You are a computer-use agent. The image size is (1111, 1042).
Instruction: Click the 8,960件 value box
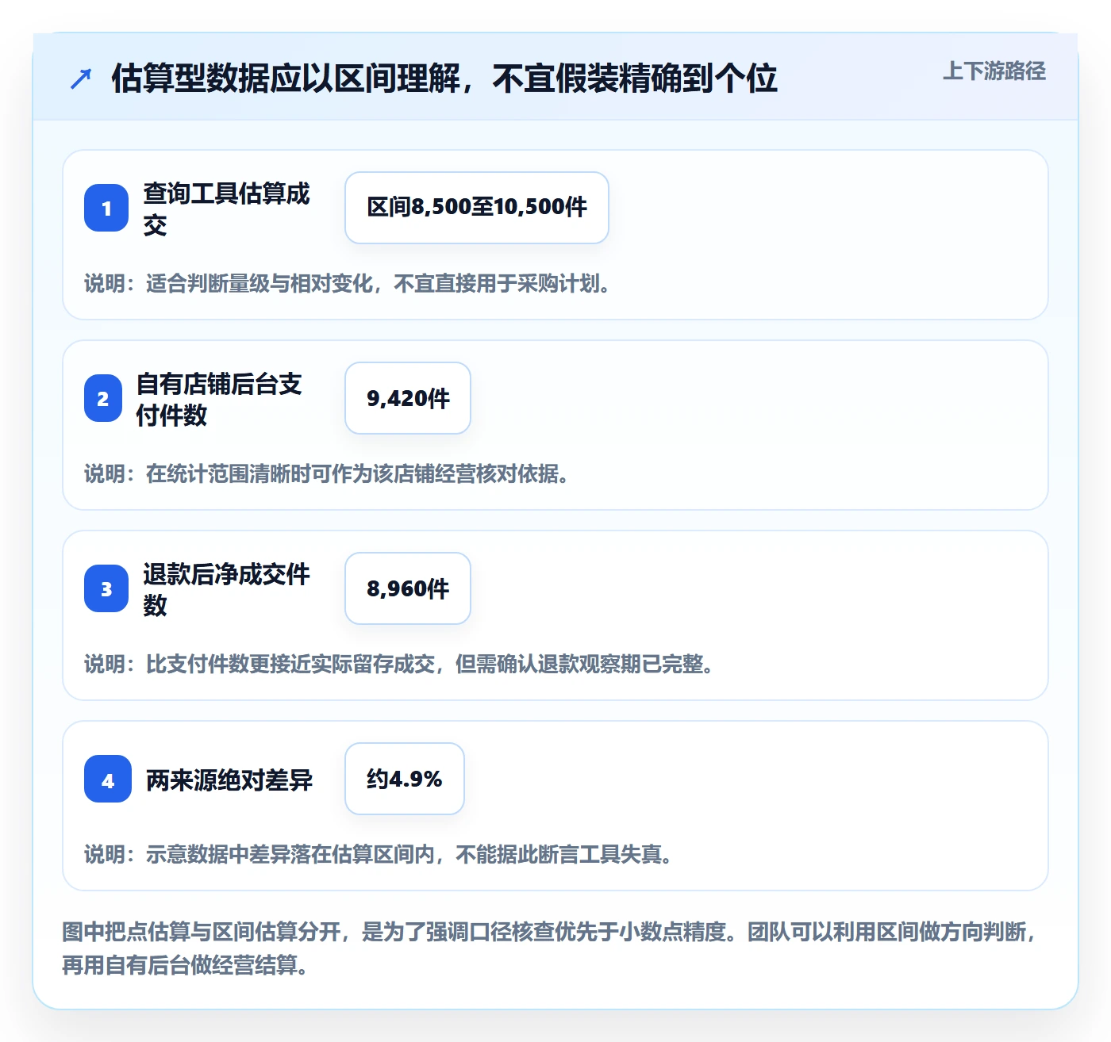coord(408,588)
